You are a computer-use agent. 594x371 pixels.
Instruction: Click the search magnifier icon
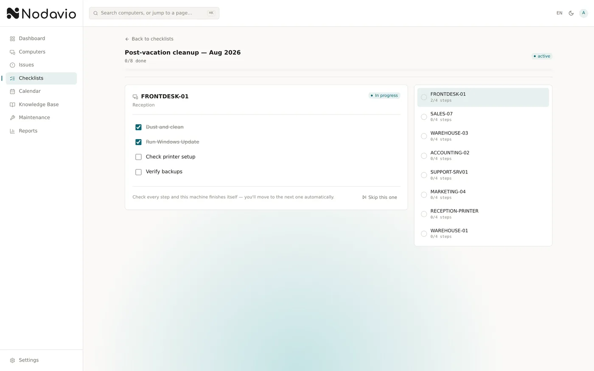(95, 13)
